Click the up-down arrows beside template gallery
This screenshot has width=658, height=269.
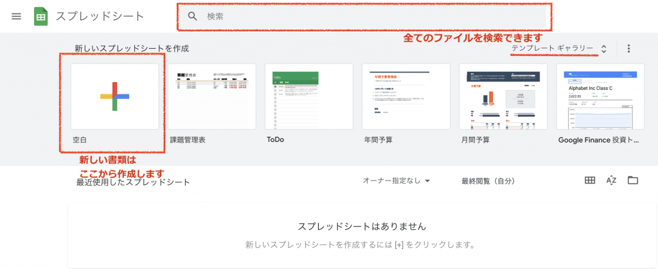603,49
